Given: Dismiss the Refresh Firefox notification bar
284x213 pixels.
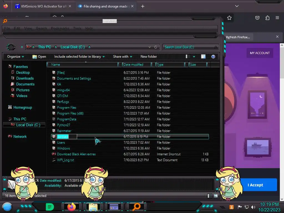Looking at the screenshot, I should pyautogui.click(x=277, y=37).
